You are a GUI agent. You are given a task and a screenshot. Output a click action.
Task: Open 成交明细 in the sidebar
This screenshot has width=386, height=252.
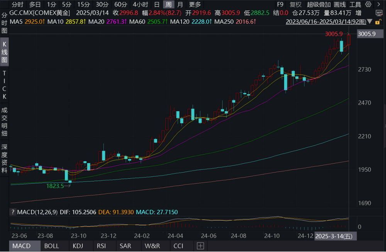tap(4, 122)
